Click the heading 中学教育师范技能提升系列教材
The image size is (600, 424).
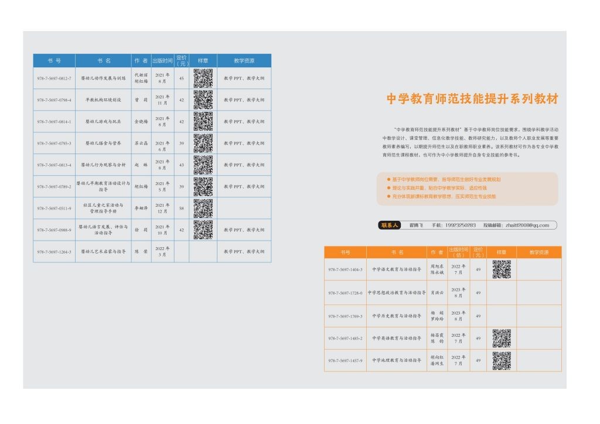pyautogui.click(x=472, y=99)
